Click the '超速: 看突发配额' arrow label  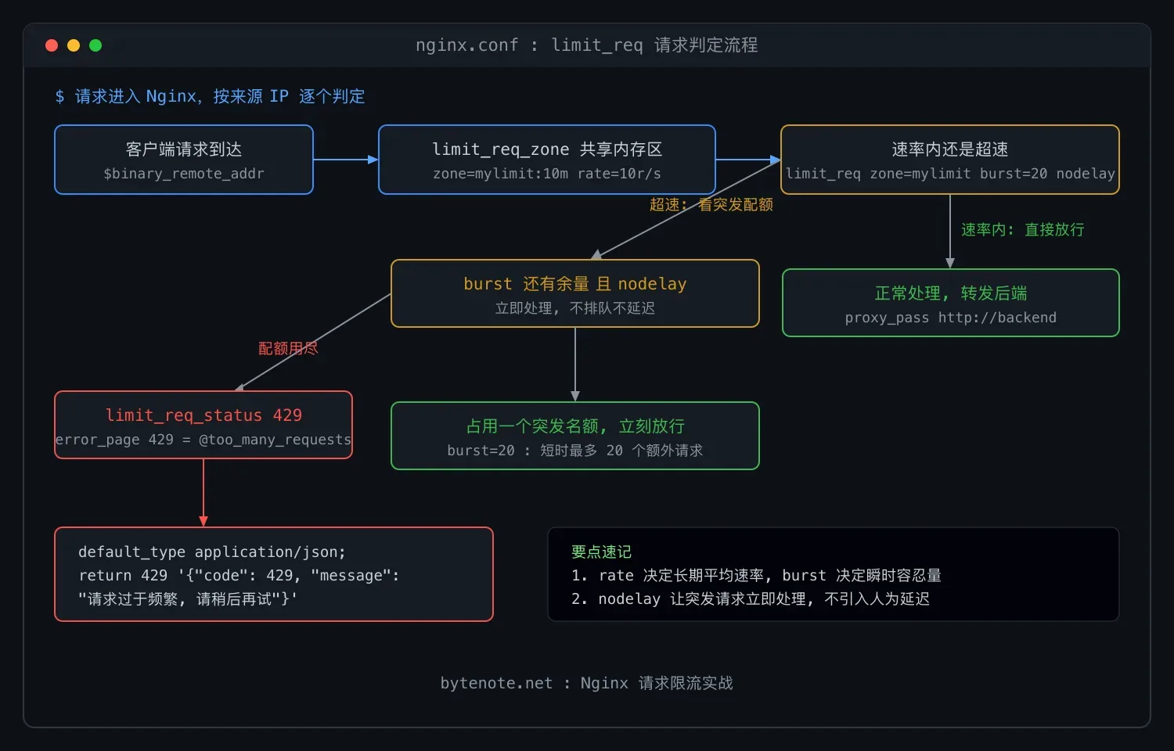point(711,205)
